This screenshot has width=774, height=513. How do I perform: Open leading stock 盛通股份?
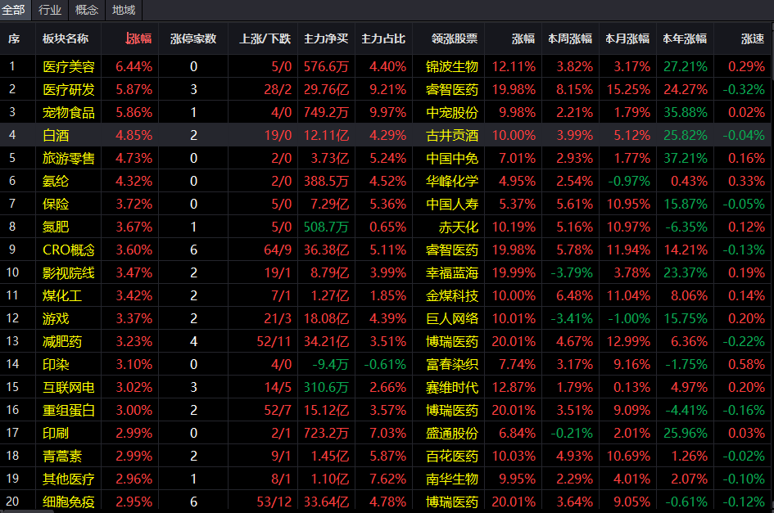tap(452, 433)
